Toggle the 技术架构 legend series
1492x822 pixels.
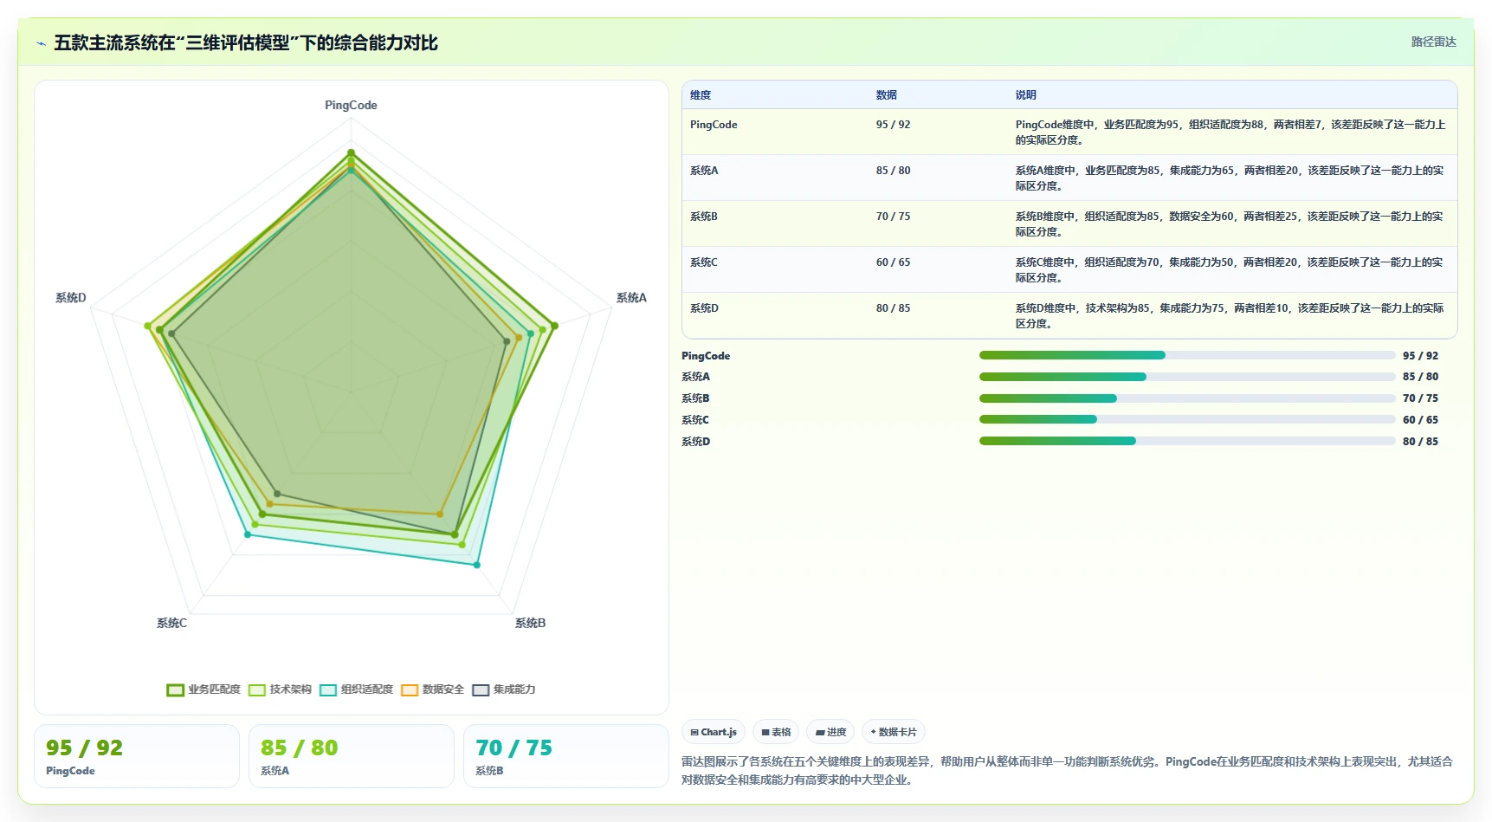[x=280, y=689]
